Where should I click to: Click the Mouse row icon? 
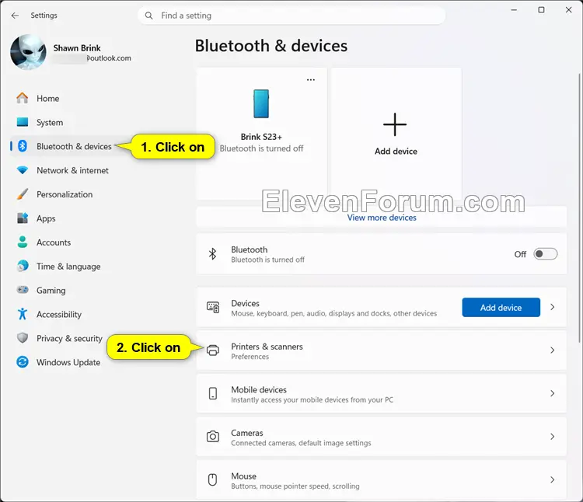213,479
